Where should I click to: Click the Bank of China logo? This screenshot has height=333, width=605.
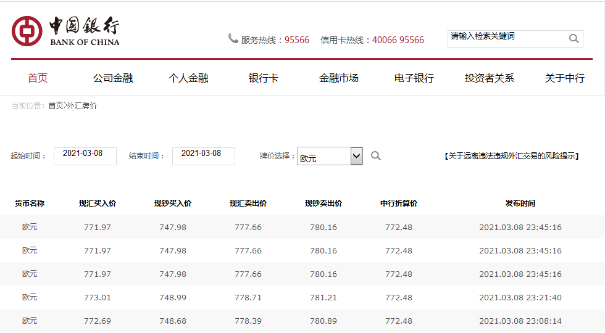point(65,31)
